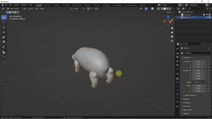Open the Render properties tab
This screenshot has width=212, height=119.
(178, 54)
